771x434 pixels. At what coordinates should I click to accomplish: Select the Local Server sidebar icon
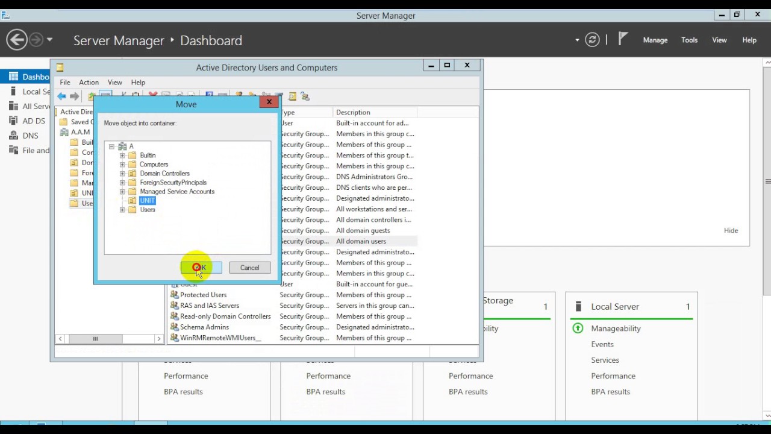coord(13,92)
